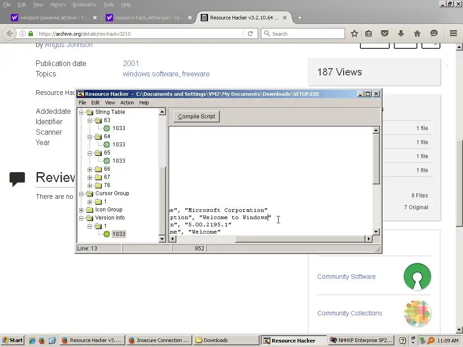Open Resource Hacker View menu
463x347 pixels.
tap(110, 103)
